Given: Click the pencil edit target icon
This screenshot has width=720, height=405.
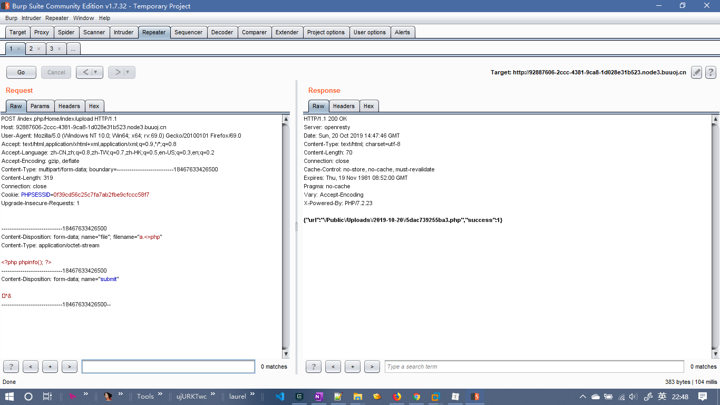Looking at the screenshot, I should pos(696,72).
